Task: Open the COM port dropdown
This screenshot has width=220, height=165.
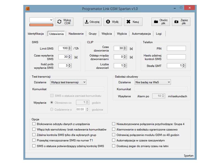Action: tap(41, 20)
